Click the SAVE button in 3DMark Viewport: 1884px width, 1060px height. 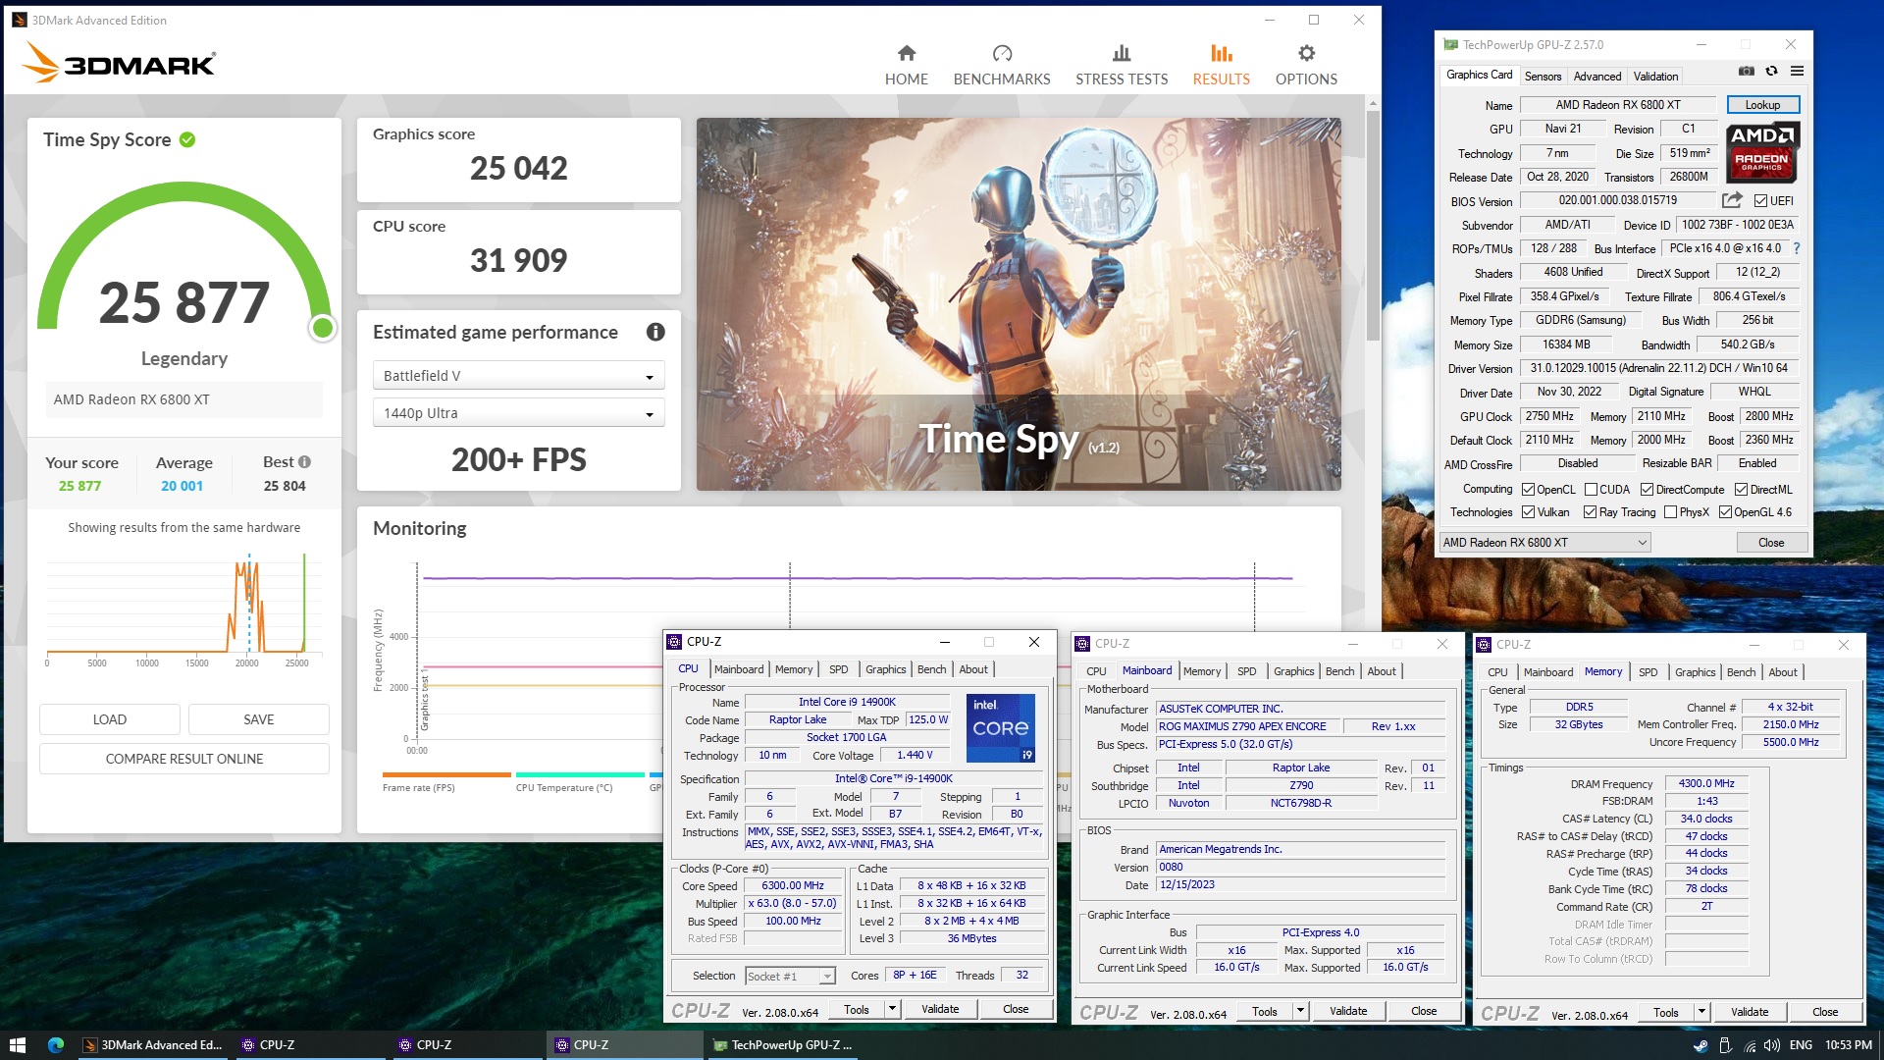click(x=258, y=719)
